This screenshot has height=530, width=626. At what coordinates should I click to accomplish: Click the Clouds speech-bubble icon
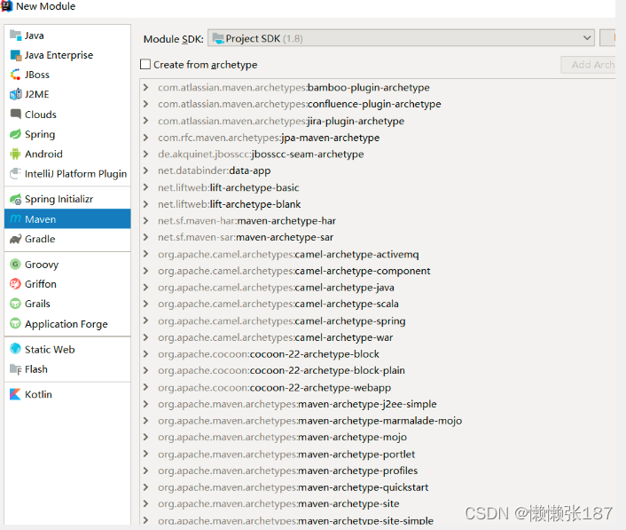pyautogui.click(x=16, y=115)
